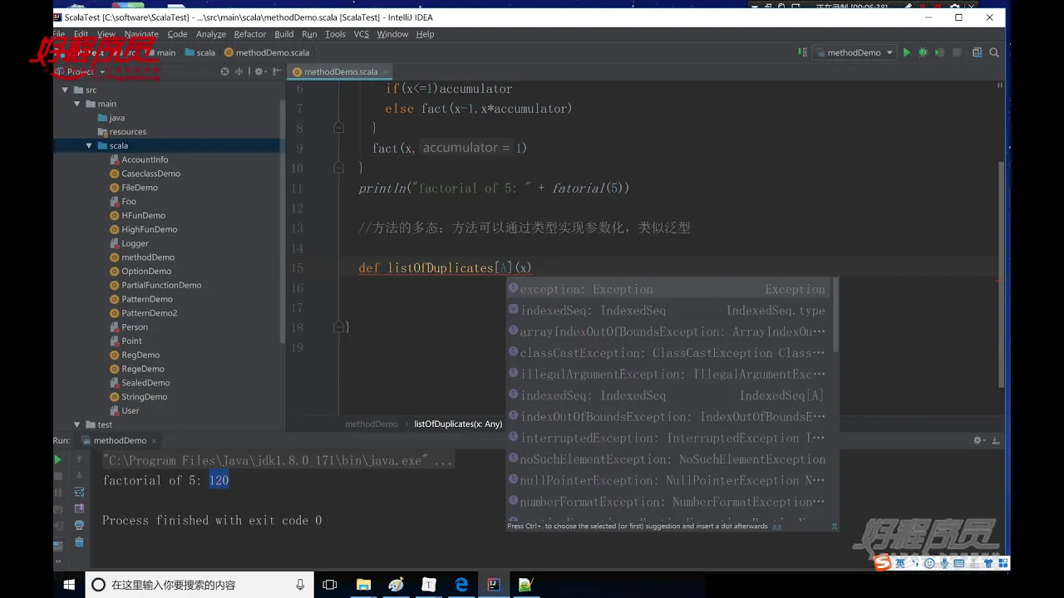Click the Project panel scroll-from-source icon
Image resolution: width=1064 pixels, height=598 pixels.
coord(224,72)
